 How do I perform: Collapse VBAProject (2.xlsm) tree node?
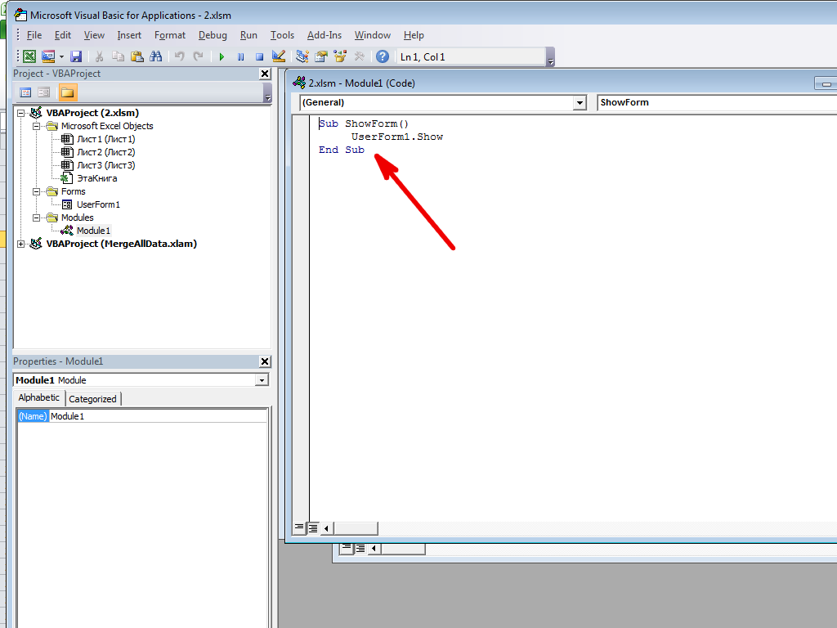pyautogui.click(x=20, y=113)
